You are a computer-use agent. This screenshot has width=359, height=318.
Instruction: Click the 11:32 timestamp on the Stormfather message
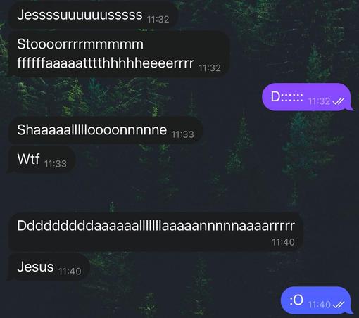tap(210, 68)
